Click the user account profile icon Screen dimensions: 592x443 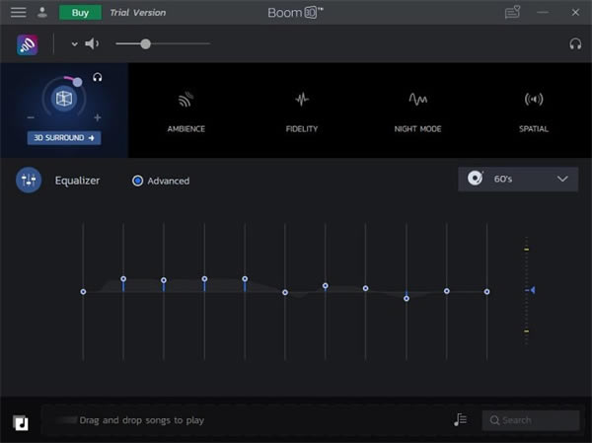click(x=41, y=13)
